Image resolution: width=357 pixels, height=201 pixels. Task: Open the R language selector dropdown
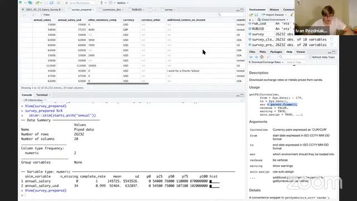coord(251,20)
